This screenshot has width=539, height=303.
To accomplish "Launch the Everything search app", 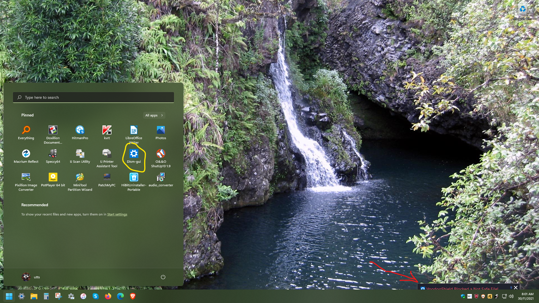I will tap(26, 133).
